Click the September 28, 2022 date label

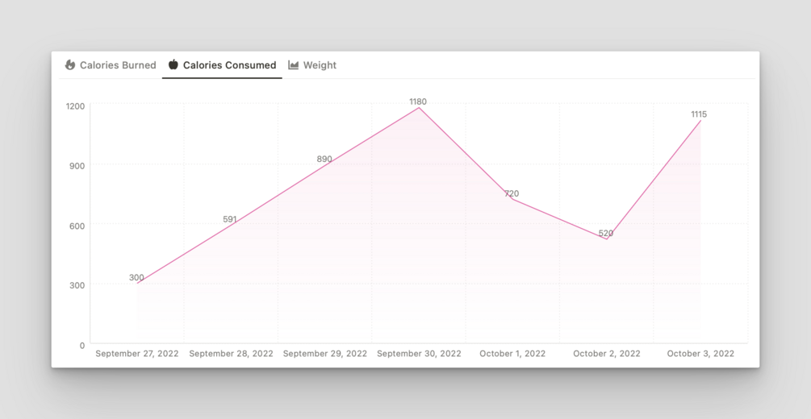click(232, 354)
